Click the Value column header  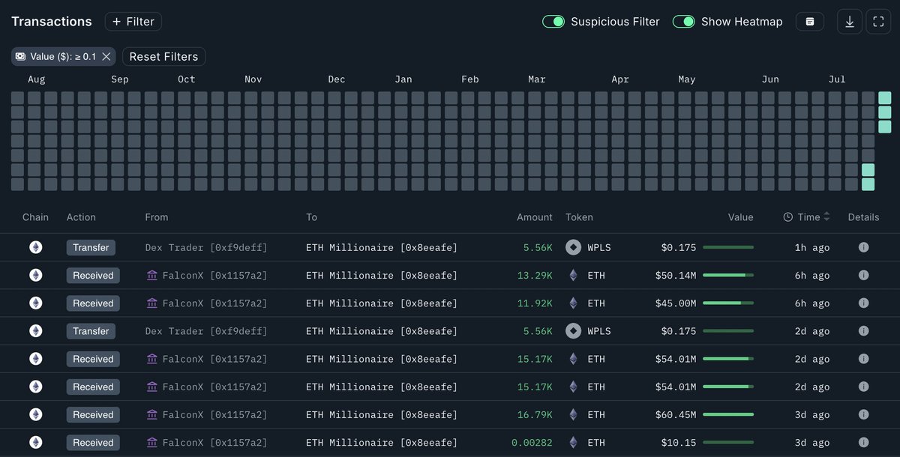[740, 217]
